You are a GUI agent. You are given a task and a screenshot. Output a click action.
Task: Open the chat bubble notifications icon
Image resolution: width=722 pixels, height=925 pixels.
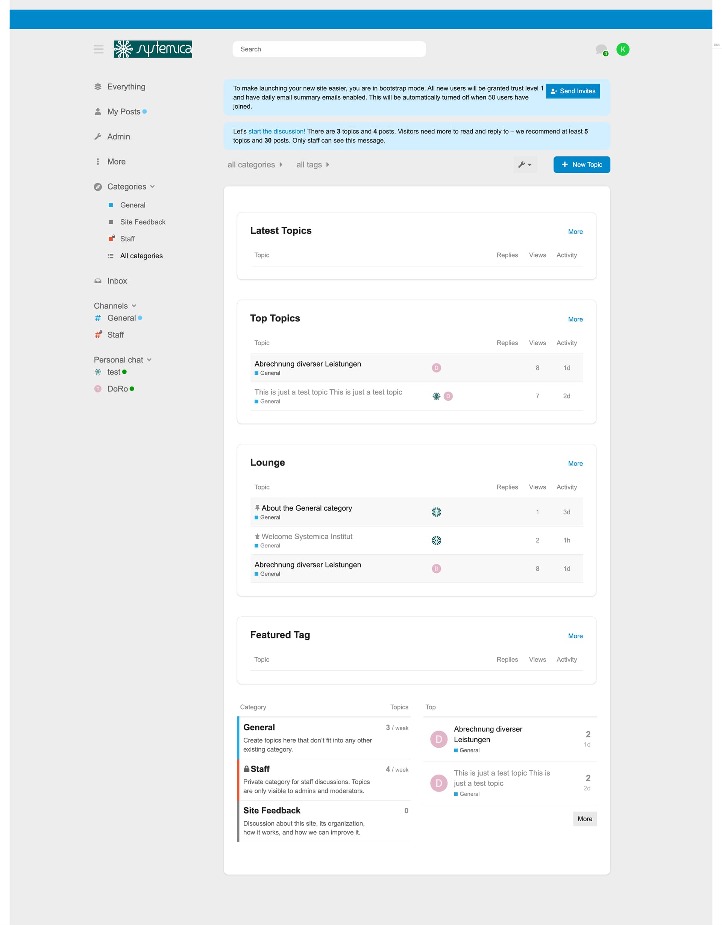601,50
